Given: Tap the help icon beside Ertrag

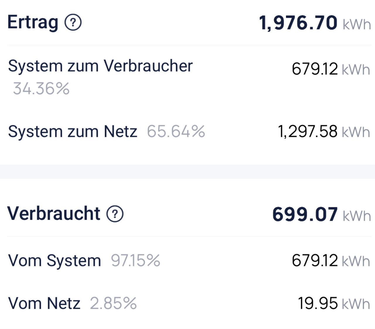Looking at the screenshot, I should click(73, 23).
